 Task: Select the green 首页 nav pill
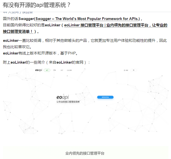click(x=47, y=70)
